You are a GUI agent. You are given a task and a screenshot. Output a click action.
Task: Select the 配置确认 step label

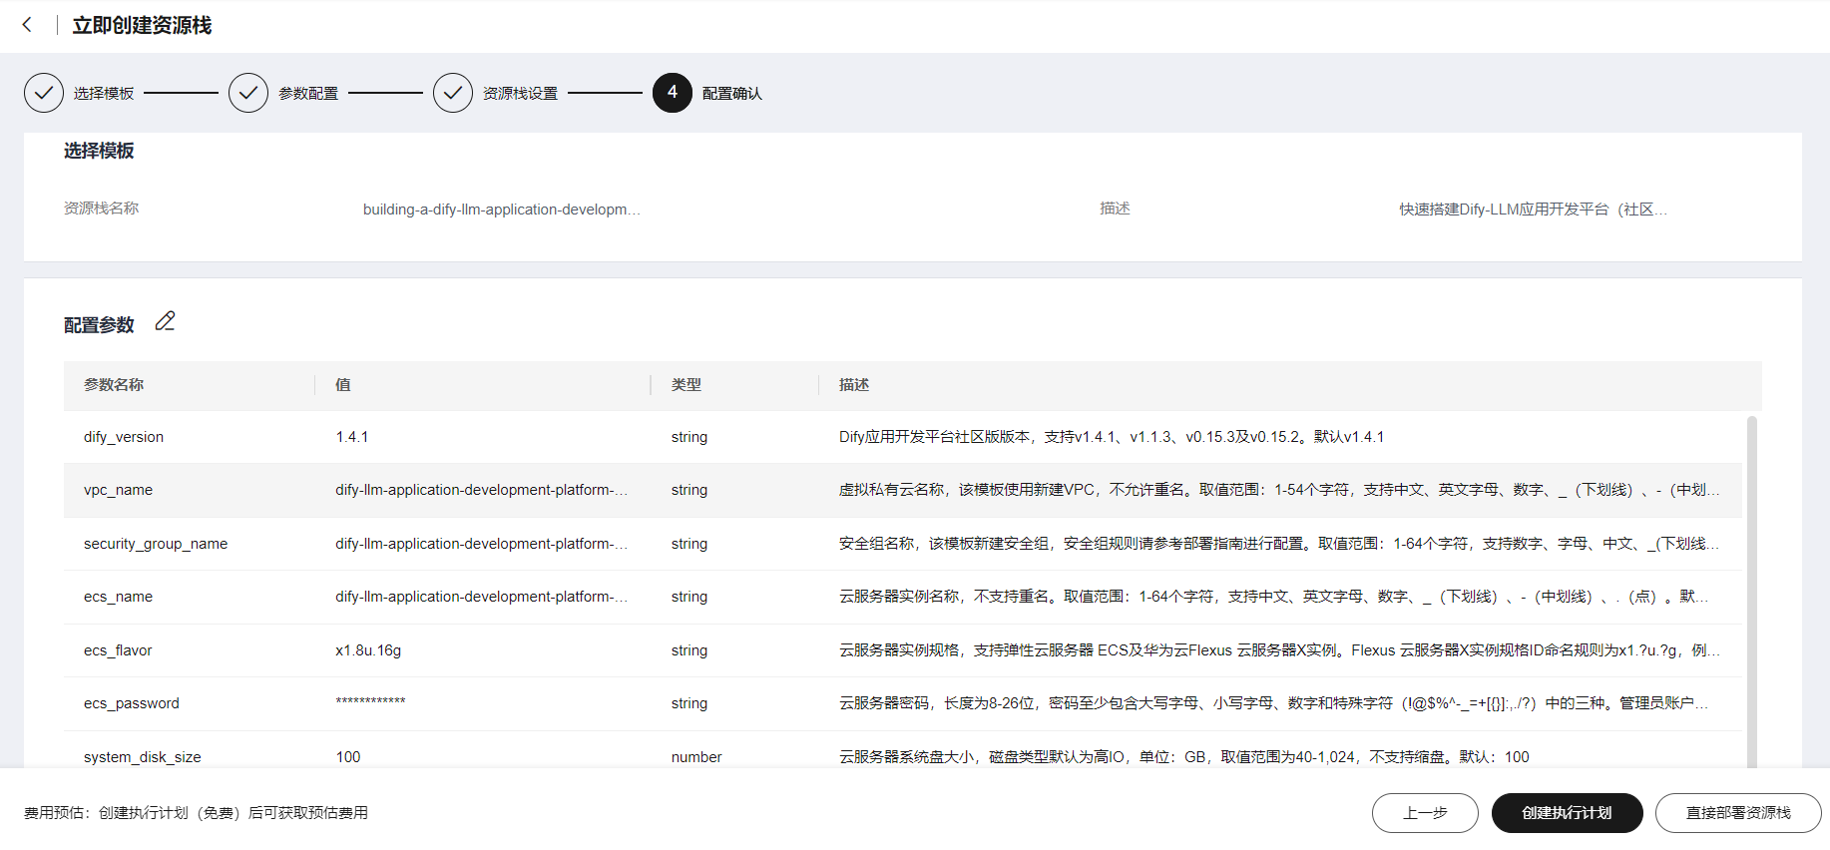coord(732,93)
